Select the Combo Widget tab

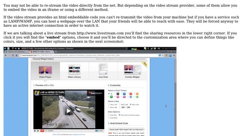pyautogui.click(x=133, y=71)
